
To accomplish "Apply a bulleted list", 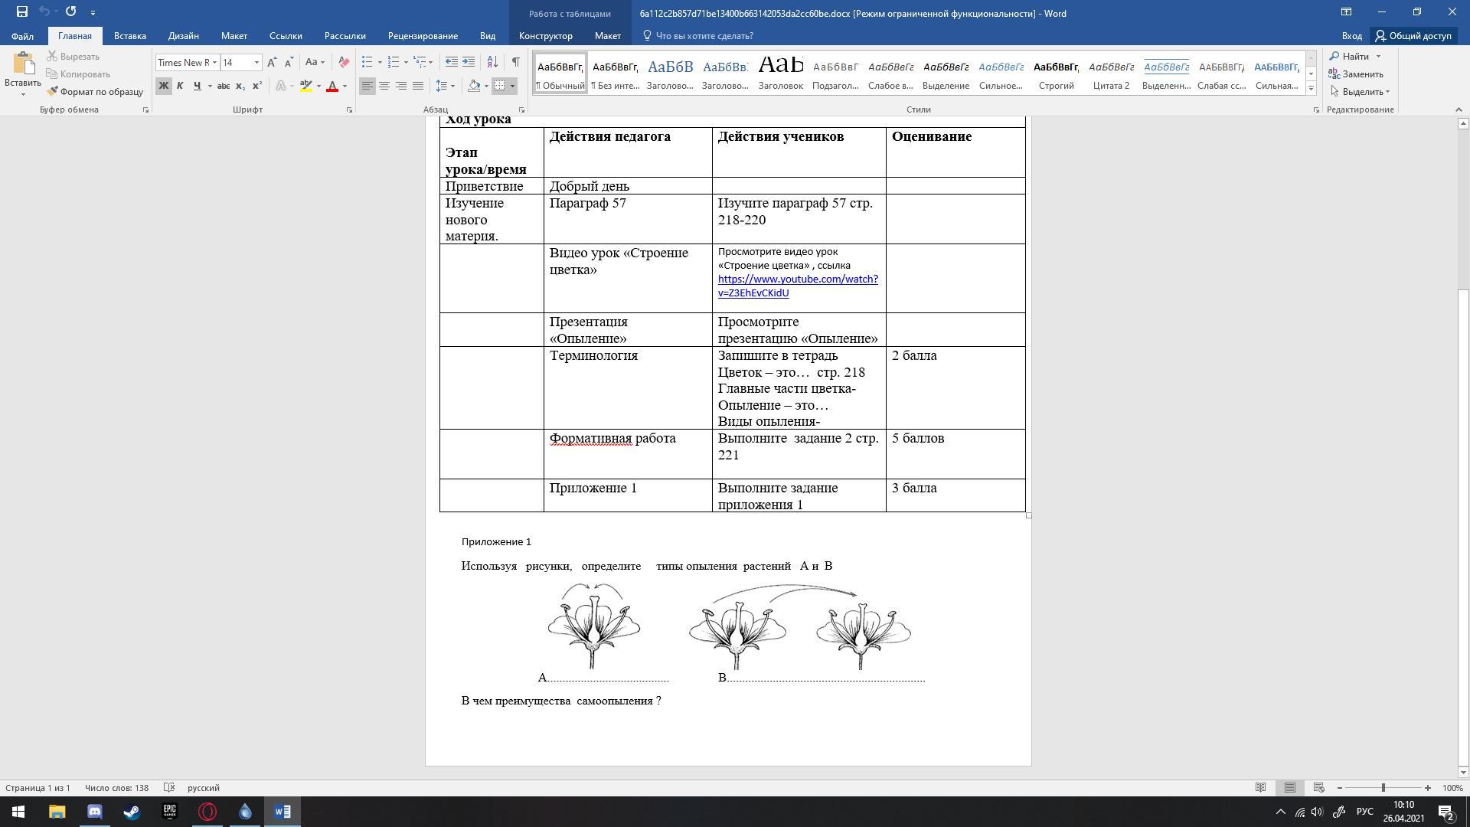I will 367,63.
